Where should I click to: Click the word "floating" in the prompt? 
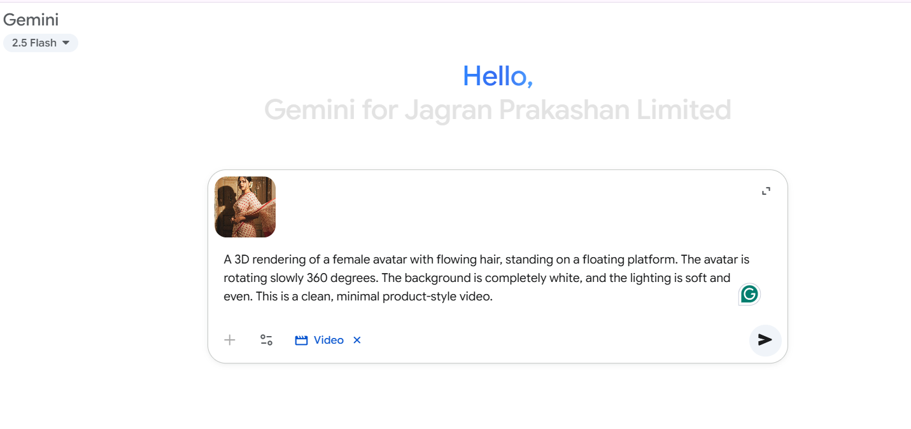tap(604, 260)
